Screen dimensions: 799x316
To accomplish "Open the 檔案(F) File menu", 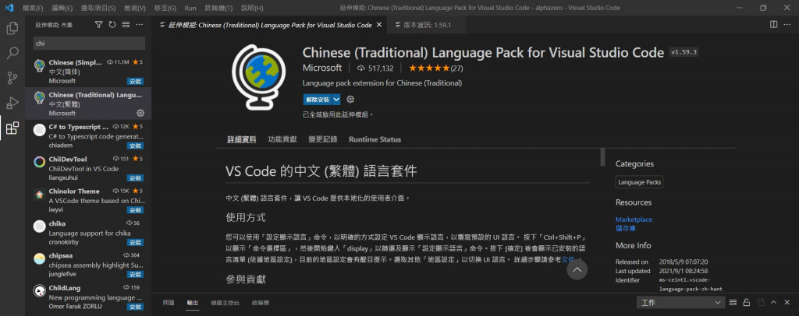I will click(x=33, y=8).
